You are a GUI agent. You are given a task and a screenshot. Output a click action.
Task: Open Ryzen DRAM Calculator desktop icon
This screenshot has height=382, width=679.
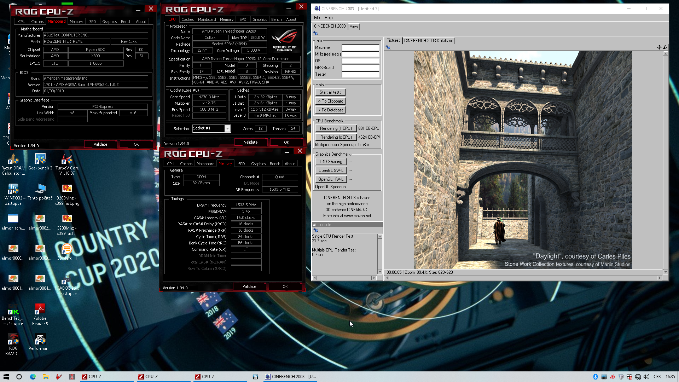[x=13, y=164]
